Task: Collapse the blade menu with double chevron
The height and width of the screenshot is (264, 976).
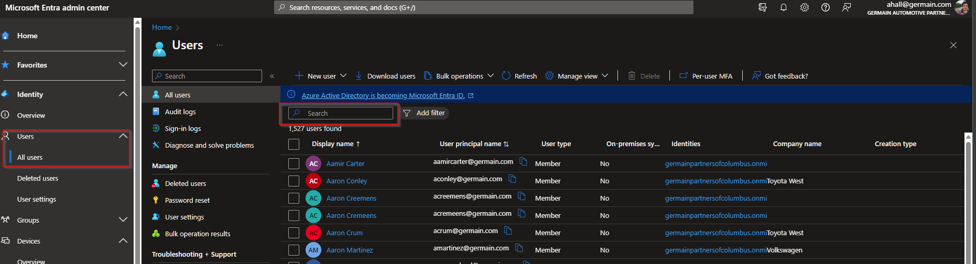Action: (x=272, y=76)
